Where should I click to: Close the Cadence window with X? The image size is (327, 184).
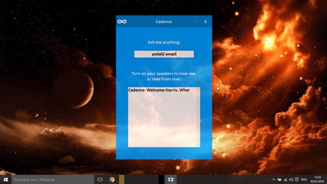(x=205, y=22)
